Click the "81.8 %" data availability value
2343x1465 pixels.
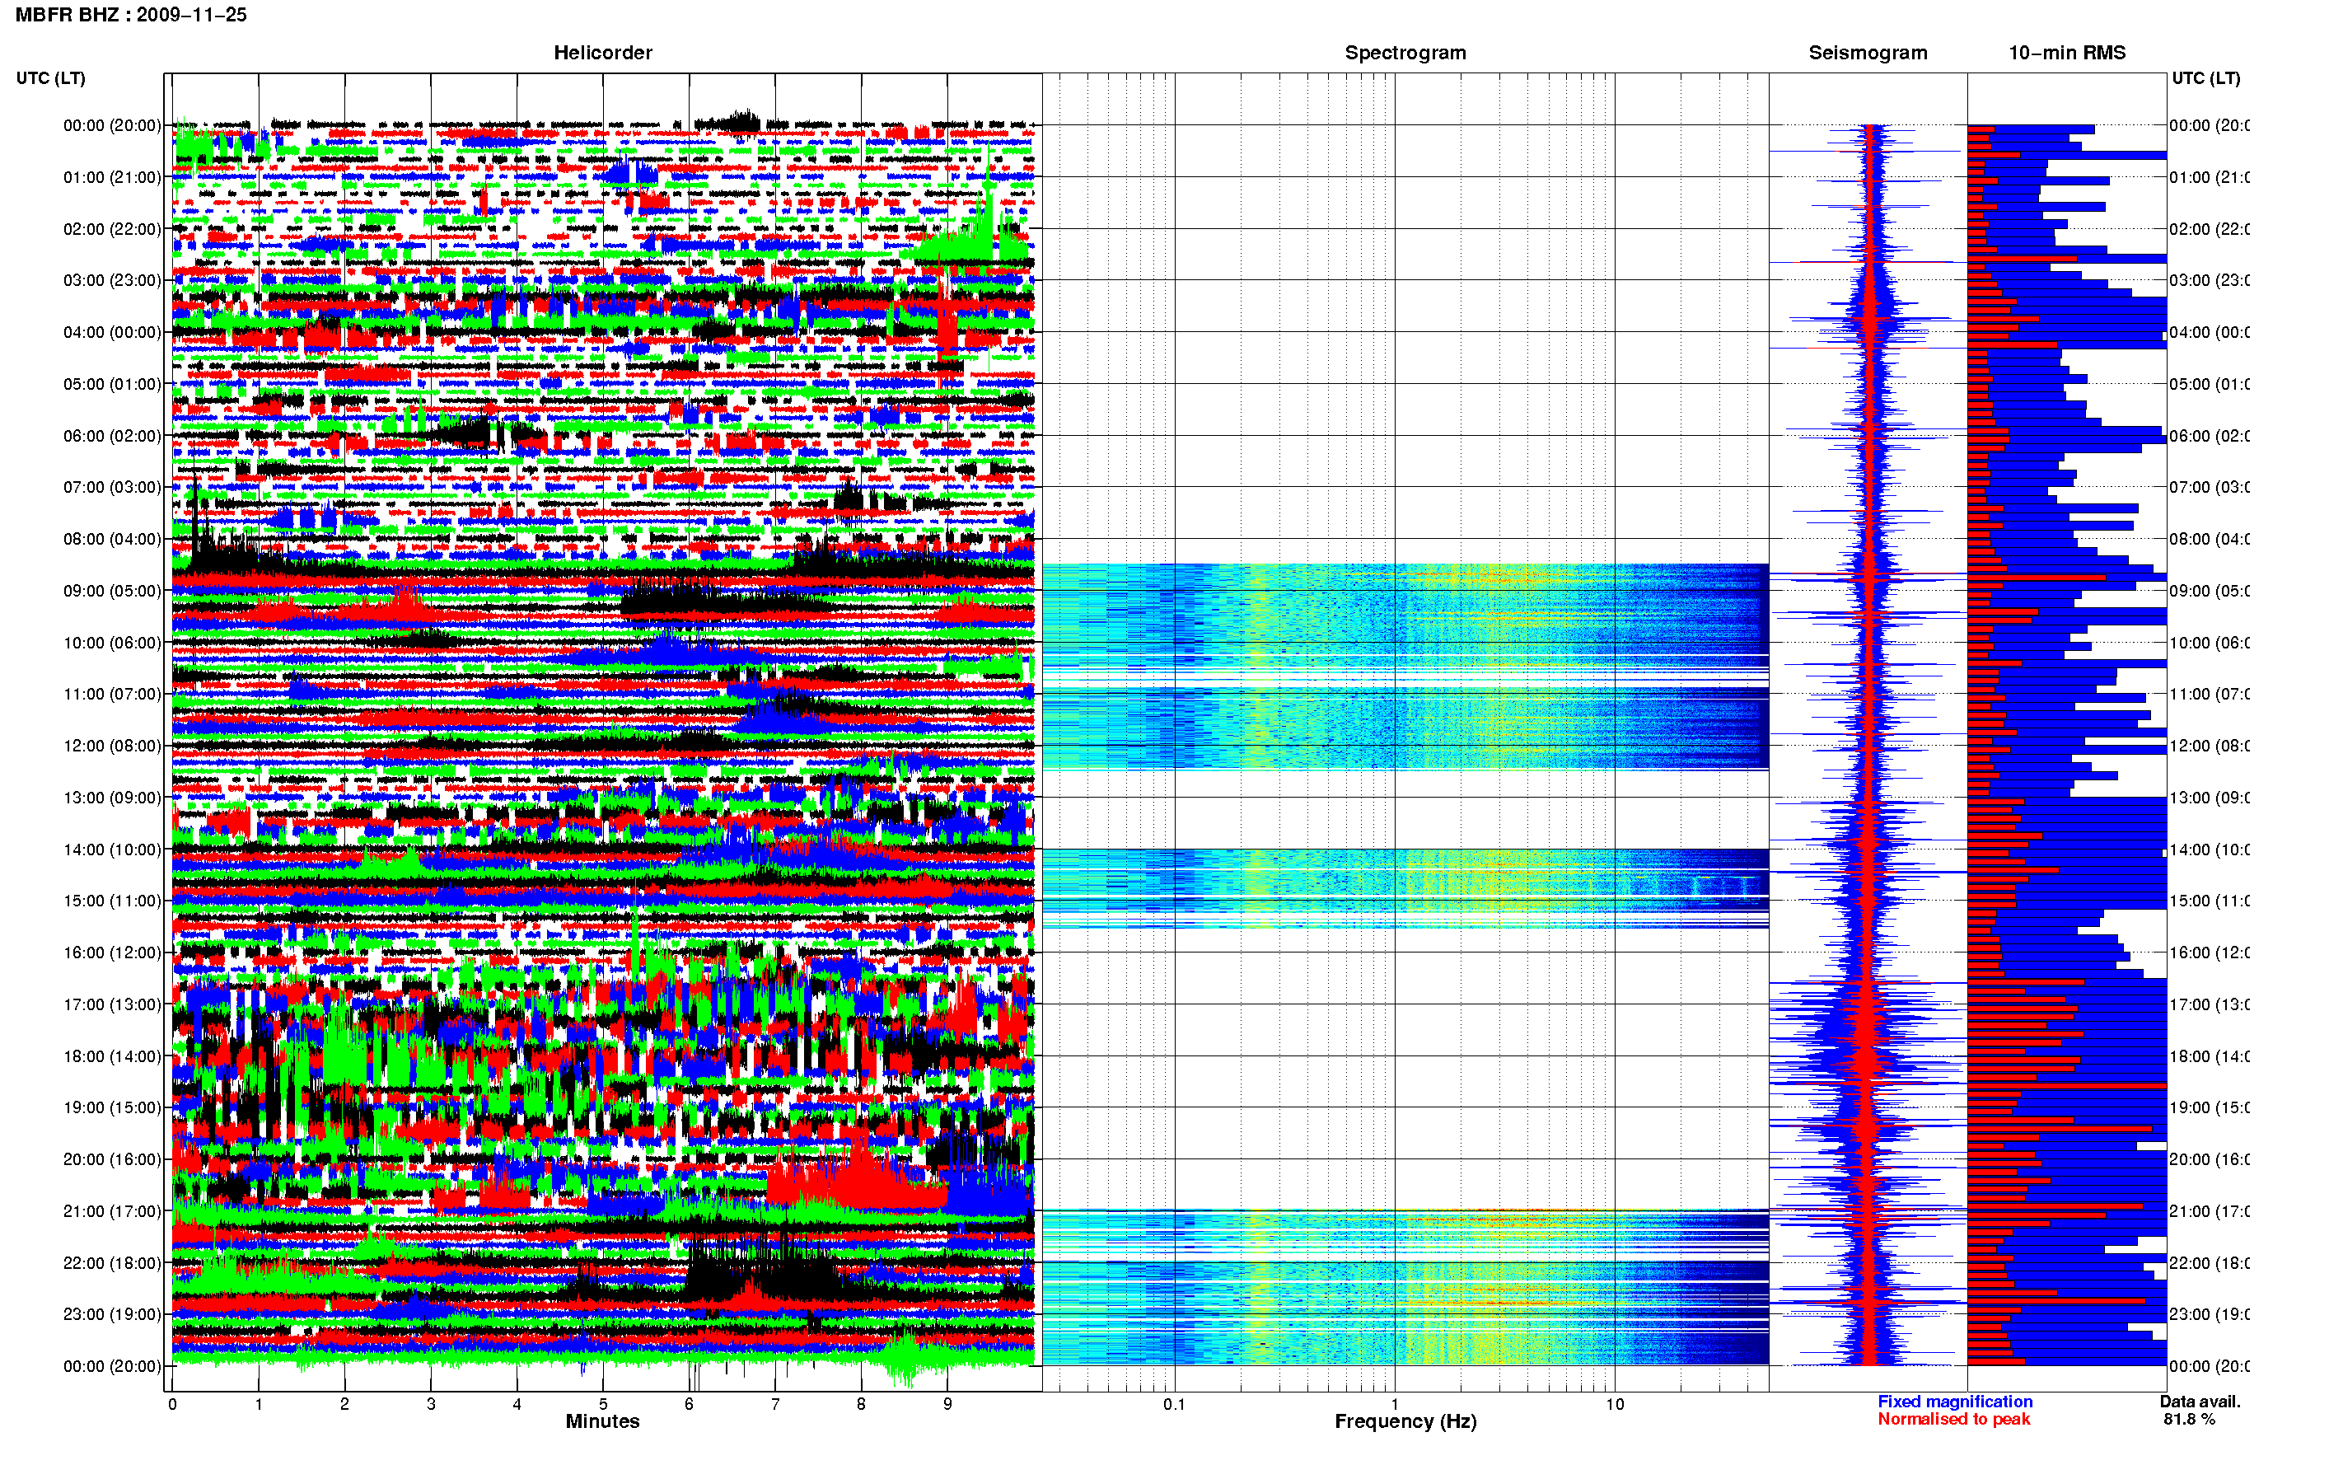pyautogui.click(x=2189, y=1420)
